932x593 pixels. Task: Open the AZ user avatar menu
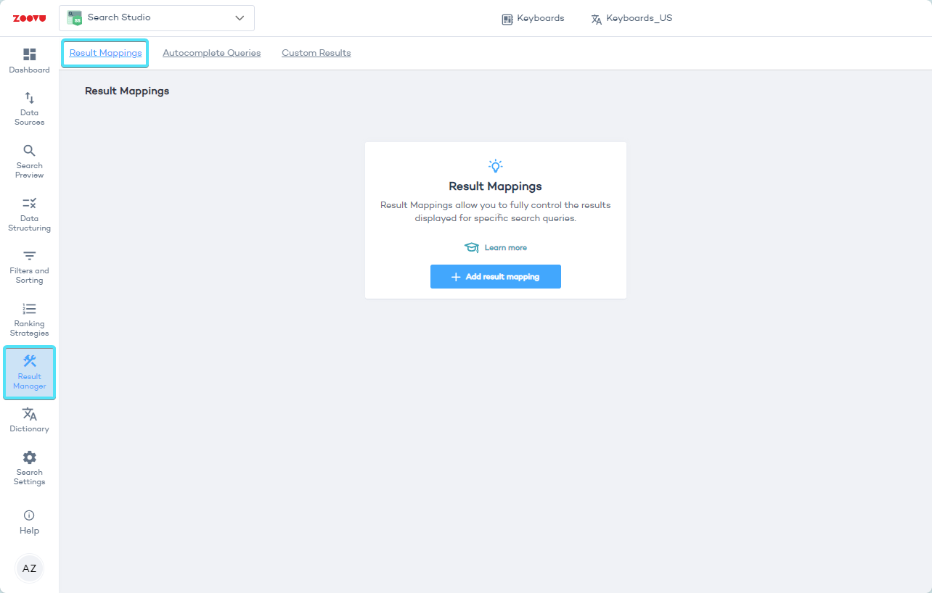point(29,568)
